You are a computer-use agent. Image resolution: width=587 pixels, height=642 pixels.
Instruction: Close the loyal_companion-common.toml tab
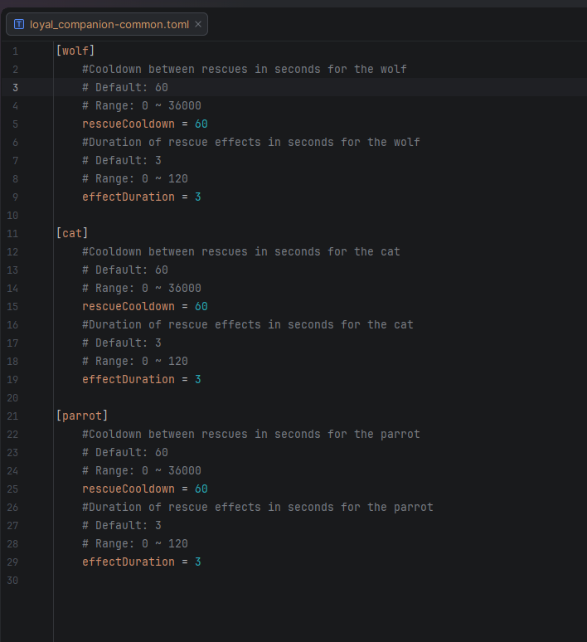pos(198,24)
